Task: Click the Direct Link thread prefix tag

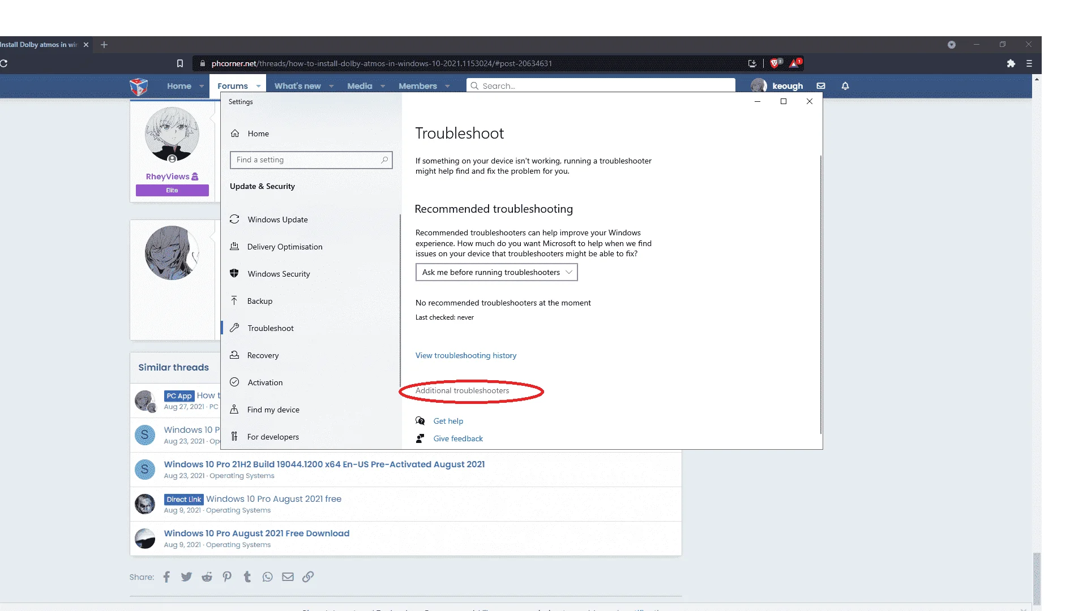Action: (x=184, y=500)
